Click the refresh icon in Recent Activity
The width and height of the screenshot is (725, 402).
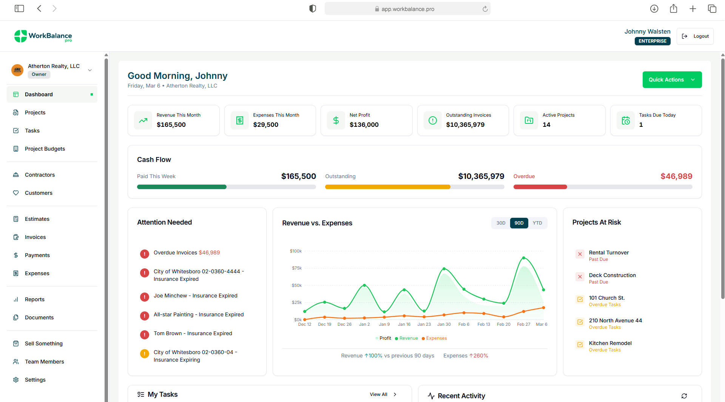tap(684, 396)
